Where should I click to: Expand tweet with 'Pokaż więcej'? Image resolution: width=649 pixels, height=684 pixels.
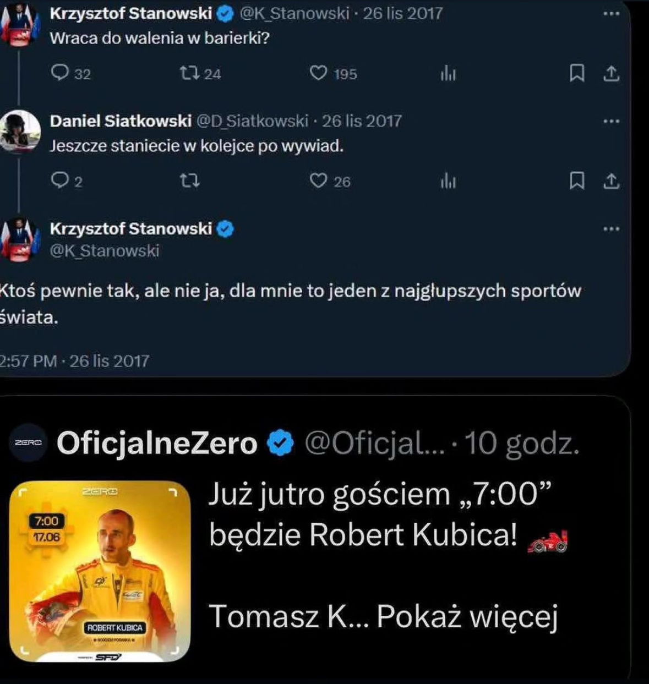(467, 616)
